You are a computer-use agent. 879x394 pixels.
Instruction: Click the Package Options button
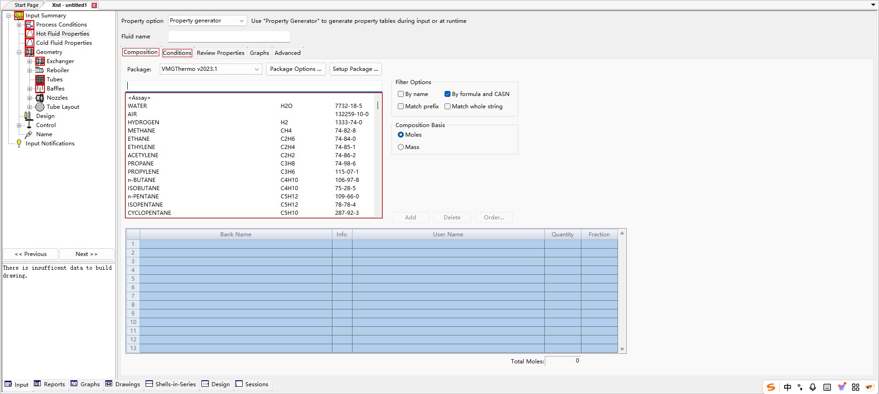295,69
